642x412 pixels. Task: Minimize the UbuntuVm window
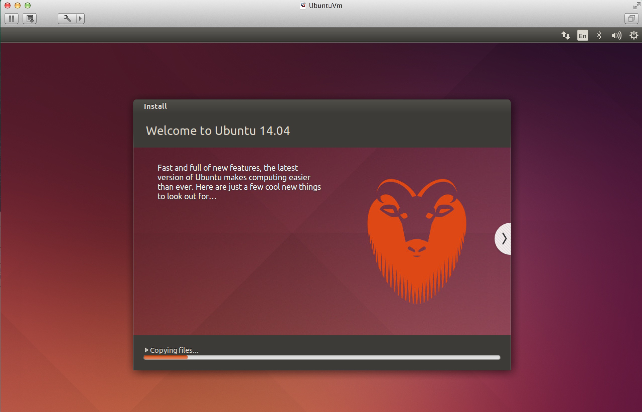(17, 5)
